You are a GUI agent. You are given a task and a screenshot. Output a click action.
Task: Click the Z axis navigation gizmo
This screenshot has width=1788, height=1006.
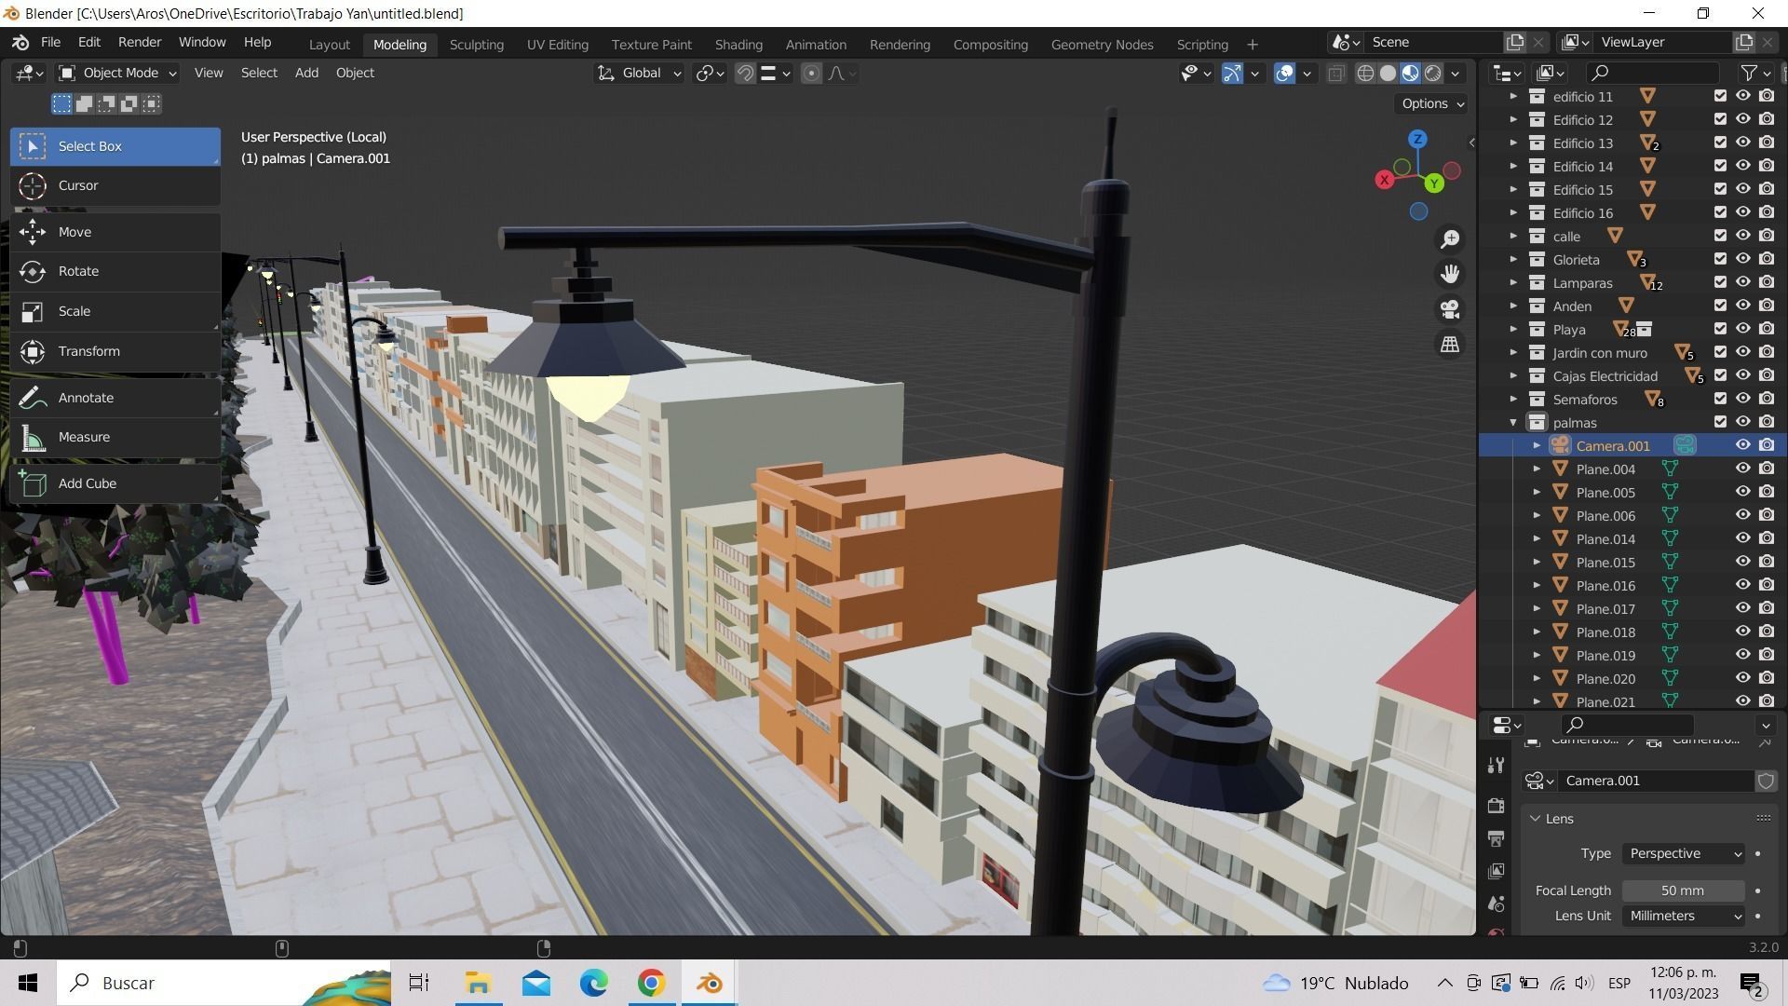click(1417, 139)
